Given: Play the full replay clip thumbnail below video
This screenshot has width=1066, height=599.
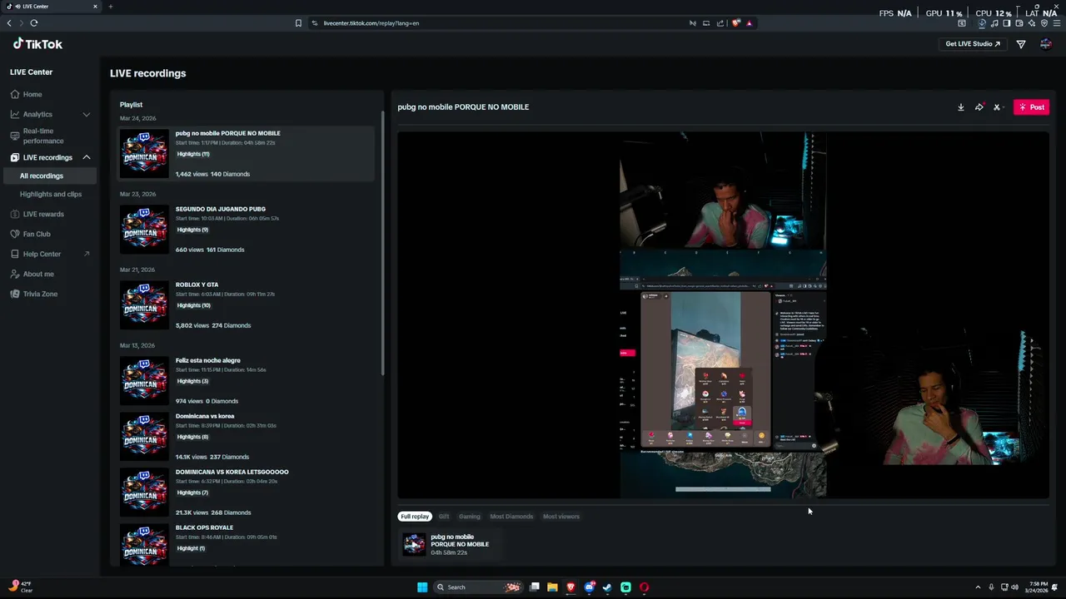Looking at the screenshot, I should 414,544.
